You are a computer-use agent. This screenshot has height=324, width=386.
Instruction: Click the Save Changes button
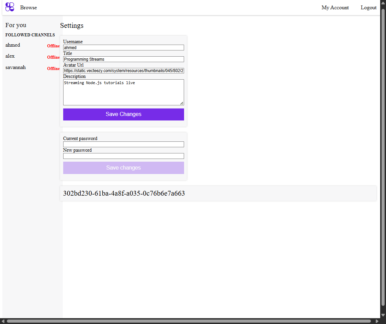123,114
